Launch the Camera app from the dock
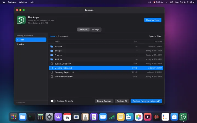Image resolution: width=197 pixels, height=123 pixels. click(x=76, y=117)
